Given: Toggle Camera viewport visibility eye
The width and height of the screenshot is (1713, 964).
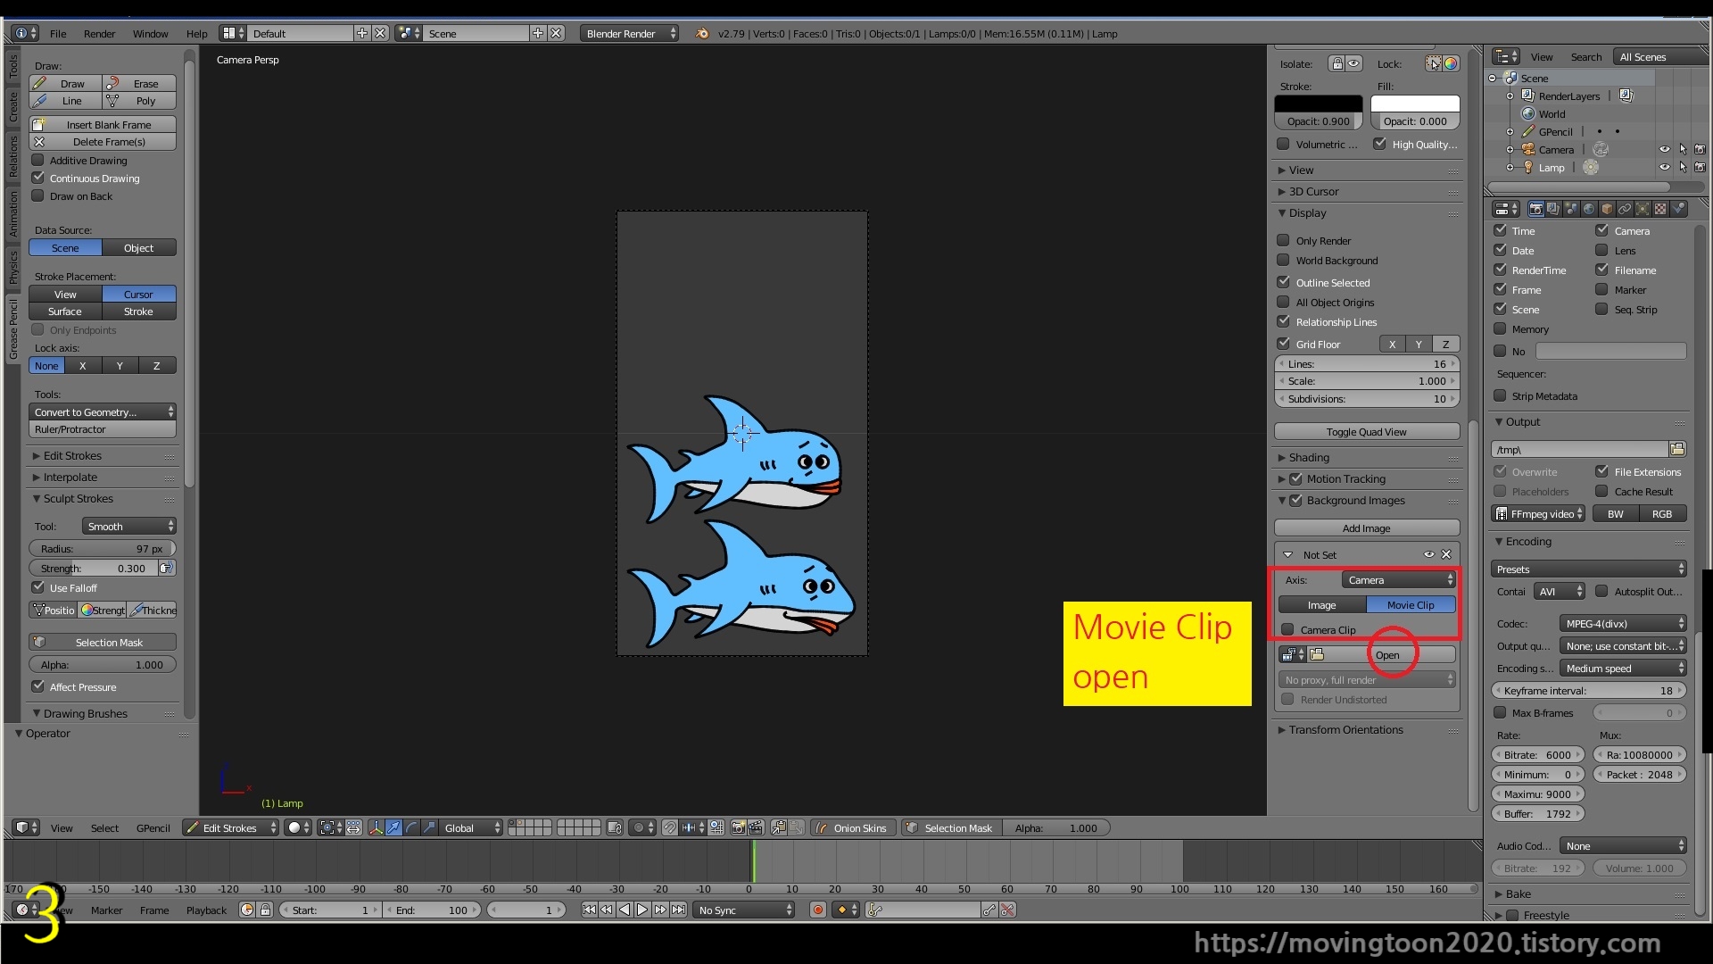Looking at the screenshot, I should tap(1664, 149).
